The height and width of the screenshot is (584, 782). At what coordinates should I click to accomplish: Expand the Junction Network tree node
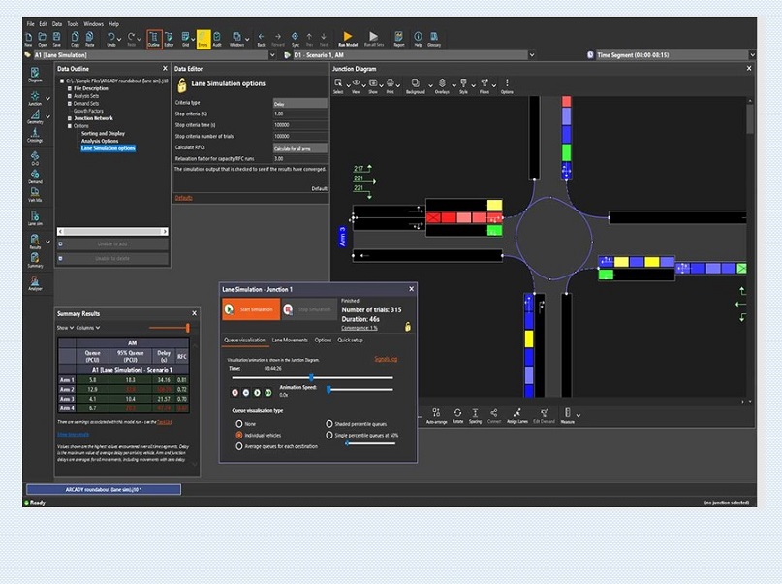tap(69, 118)
